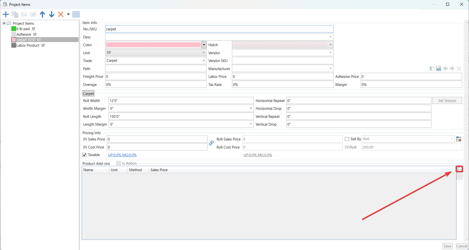Image resolution: width=469 pixels, height=250 pixels.
Task: Click the Cancel button
Action: point(462,246)
